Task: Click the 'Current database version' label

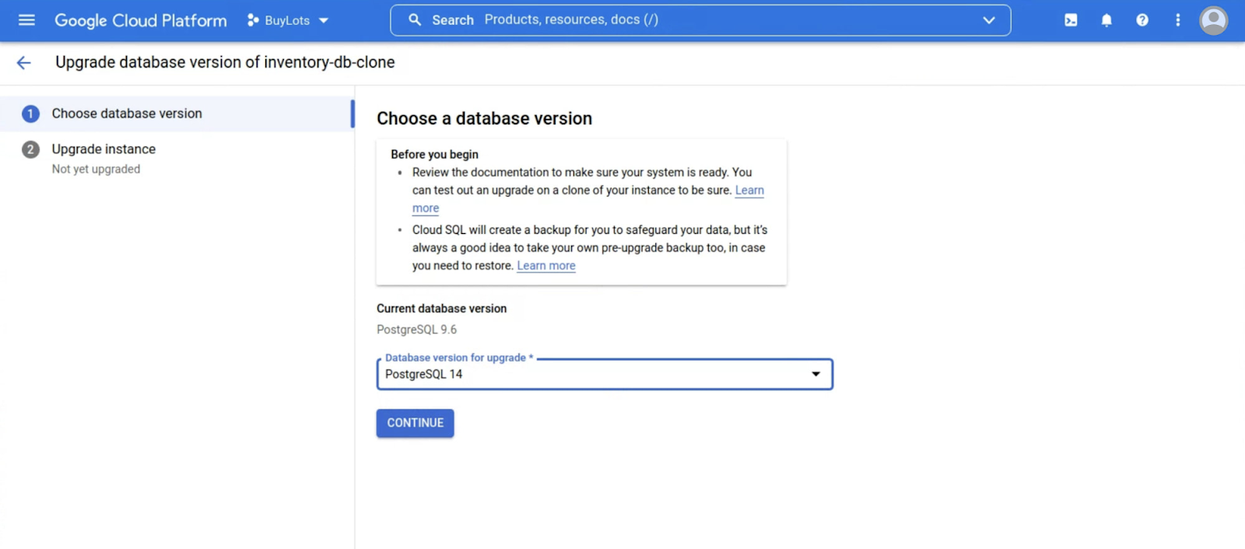Action: pyautogui.click(x=441, y=309)
